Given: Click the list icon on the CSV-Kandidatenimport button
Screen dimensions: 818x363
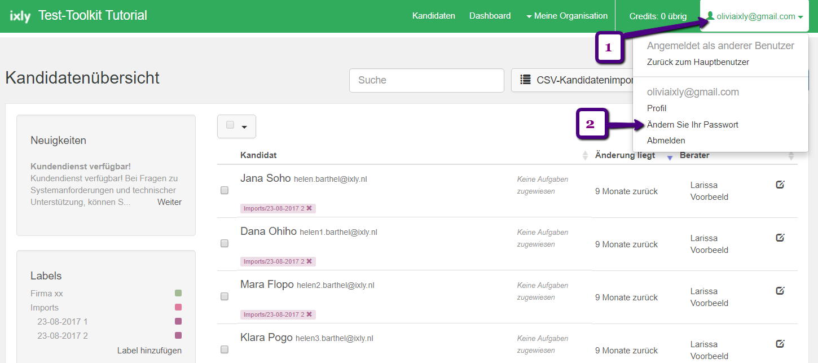Looking at the screenshot, I should [x=525, y=80].
